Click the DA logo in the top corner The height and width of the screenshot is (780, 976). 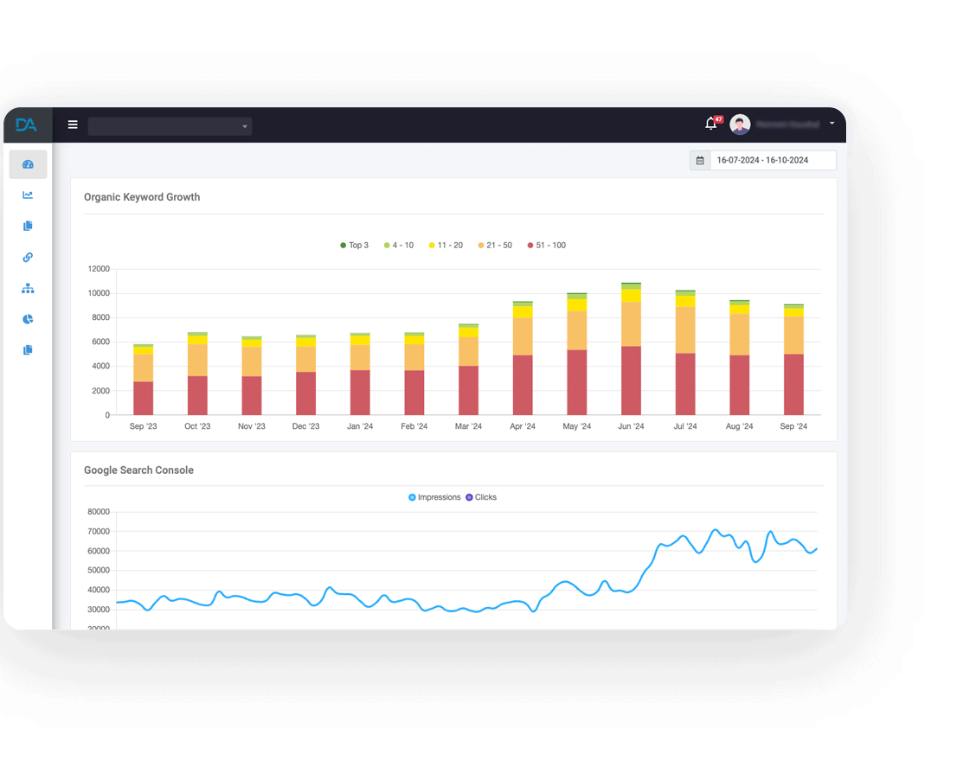(26, 125)
